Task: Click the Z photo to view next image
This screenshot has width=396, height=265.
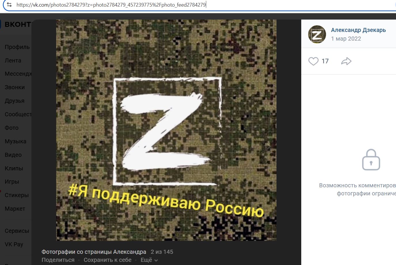Action: pyautogui.click(x=166, y=130)
